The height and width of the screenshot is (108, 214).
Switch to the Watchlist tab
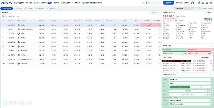tap(6, 9)
